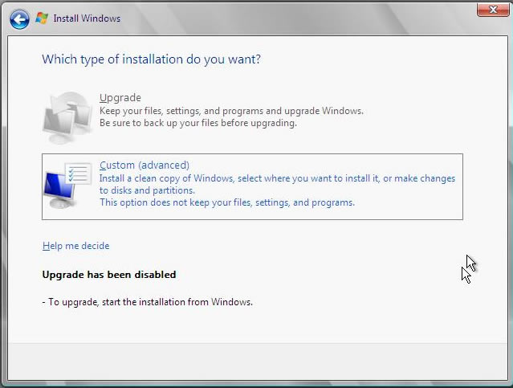Click 'To upgrade, start the installation' message
Image resolution: width=513 pixels, height=388 pixels.
click(x=150, y=302)
